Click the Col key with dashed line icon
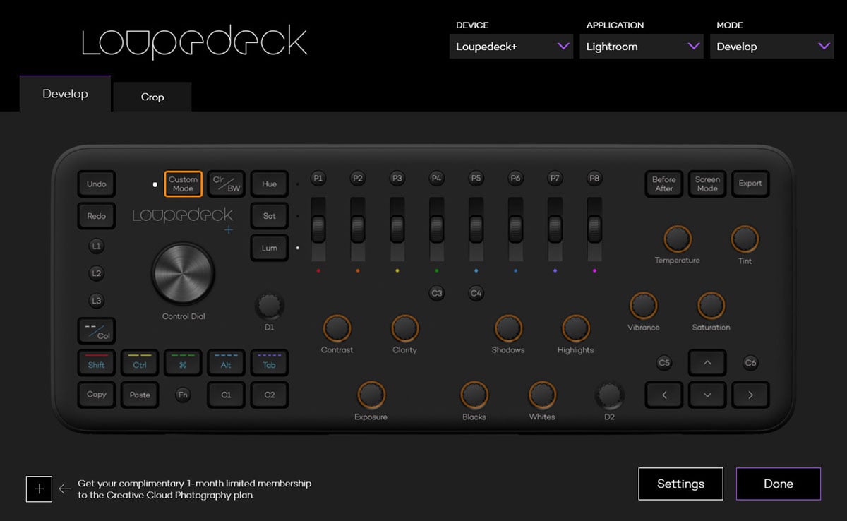This screenshot has width=847, height=521. (97, 330)
